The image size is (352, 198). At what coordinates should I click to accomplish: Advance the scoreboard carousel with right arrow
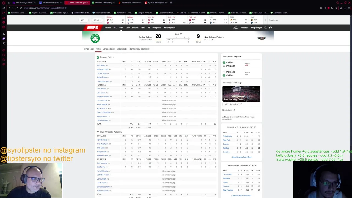click(265, 20)
